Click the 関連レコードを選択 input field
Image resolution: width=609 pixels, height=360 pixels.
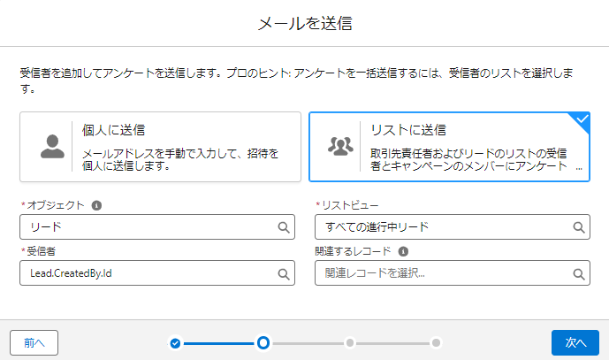pos(453,273)
